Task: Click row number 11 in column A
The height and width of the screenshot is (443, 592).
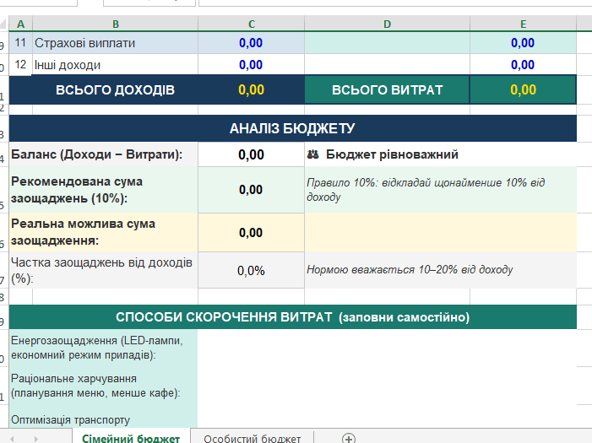Action: tap(21, 43)
